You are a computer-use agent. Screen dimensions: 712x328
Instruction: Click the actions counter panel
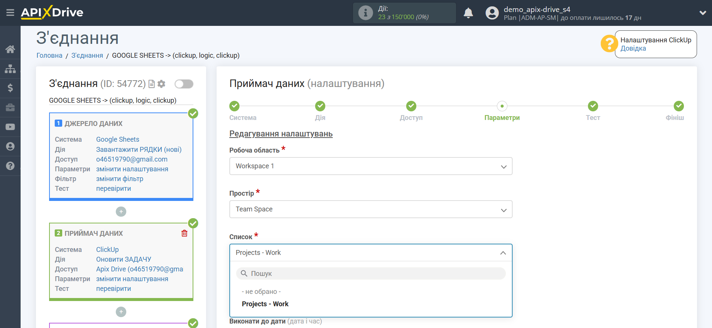(x=404, y=13)
